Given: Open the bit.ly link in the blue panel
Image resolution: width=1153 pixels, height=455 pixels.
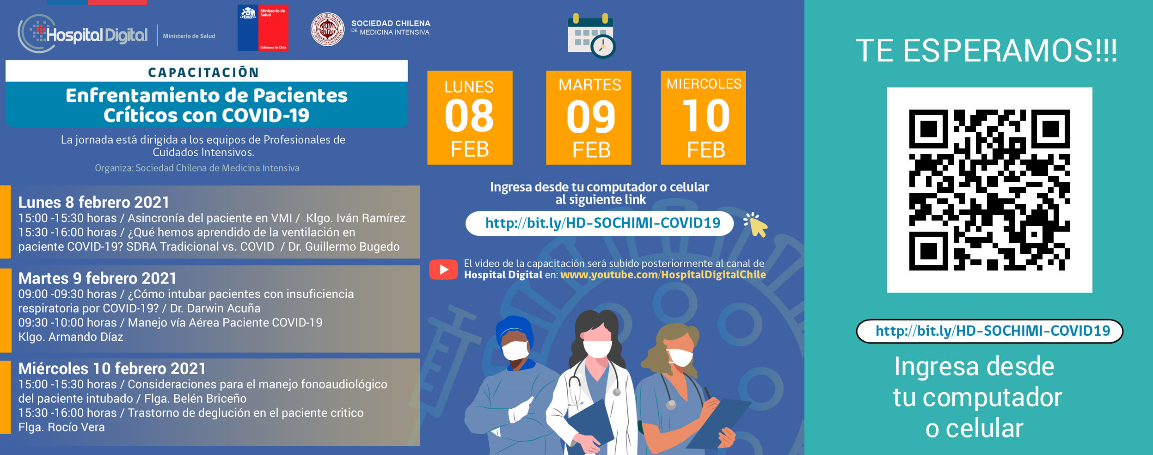Looking at the screenshot, I should click(x=599, y=223).
